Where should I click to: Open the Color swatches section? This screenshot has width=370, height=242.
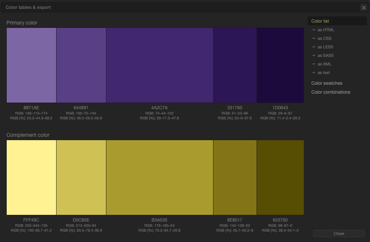click(326, 83)
